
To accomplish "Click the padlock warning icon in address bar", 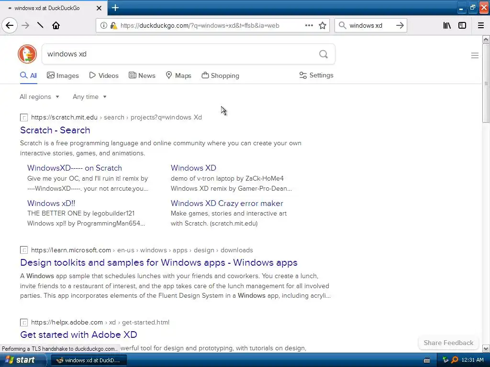I will (114, 26).
